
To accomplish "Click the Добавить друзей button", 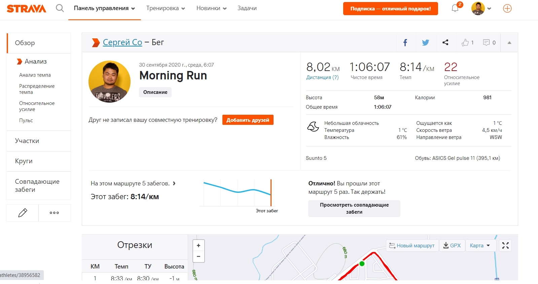I will (248, 120).
